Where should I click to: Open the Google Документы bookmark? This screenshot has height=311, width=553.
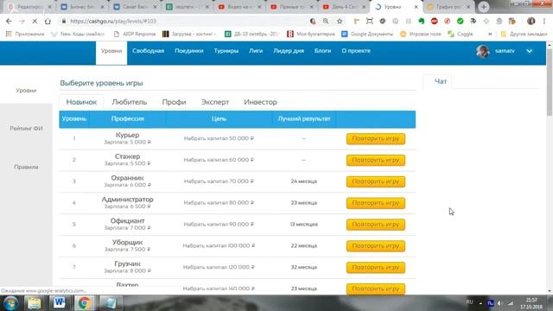click(367, 34)
